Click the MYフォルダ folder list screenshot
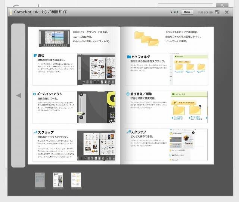 point(189,69)
